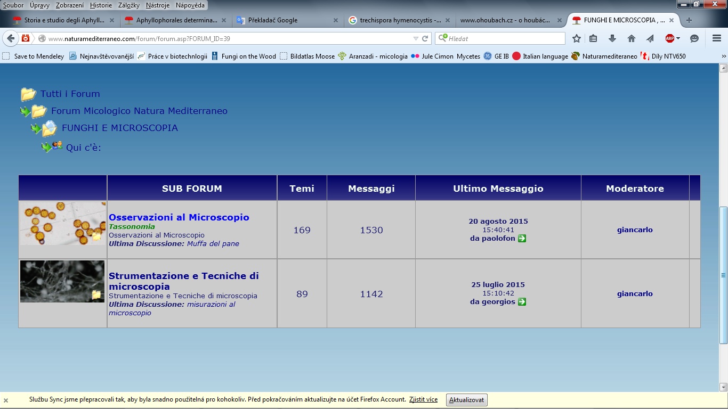Image resolution: width=728 pixels, height=409 pixels.
Task: Open the Firefox hamburger menu
Action: [x=717, y=38]
